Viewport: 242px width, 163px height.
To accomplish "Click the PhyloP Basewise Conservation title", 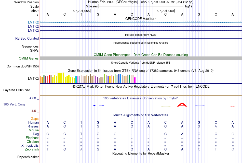I will click(x=141, y=98).
